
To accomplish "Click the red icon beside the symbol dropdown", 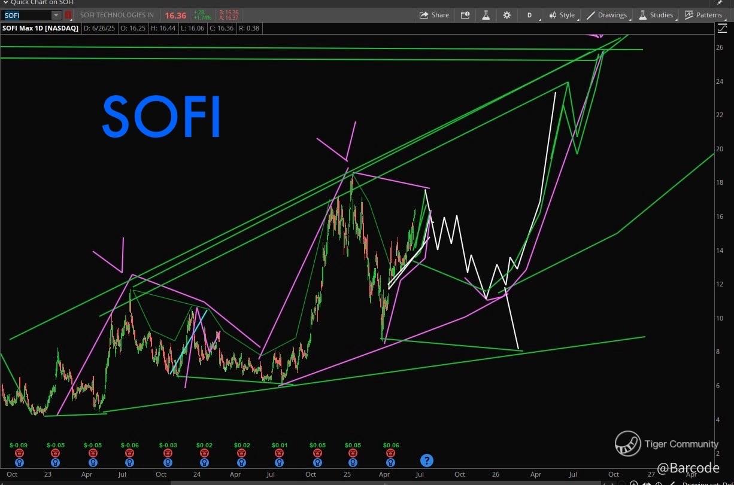I will click(x=68, y=15).
